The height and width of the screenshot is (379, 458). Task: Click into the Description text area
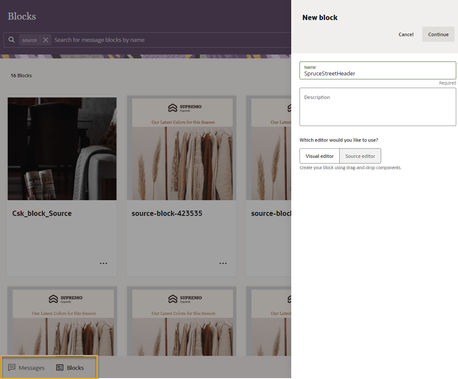378,107
